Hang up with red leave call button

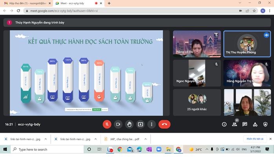tap(164, 124)
